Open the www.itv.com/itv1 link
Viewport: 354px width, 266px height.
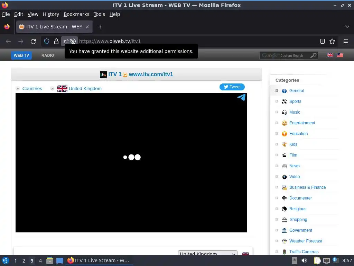[x=151, y=74]
